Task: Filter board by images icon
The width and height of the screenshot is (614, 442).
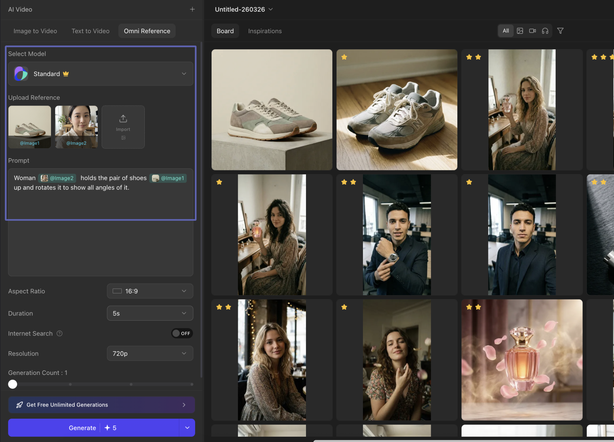Action: [520, 31]
